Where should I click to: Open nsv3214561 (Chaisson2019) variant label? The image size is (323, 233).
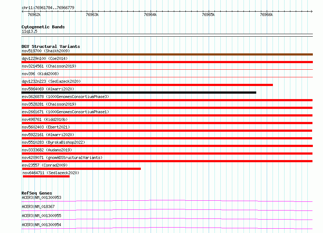click(x=49, y=66)
